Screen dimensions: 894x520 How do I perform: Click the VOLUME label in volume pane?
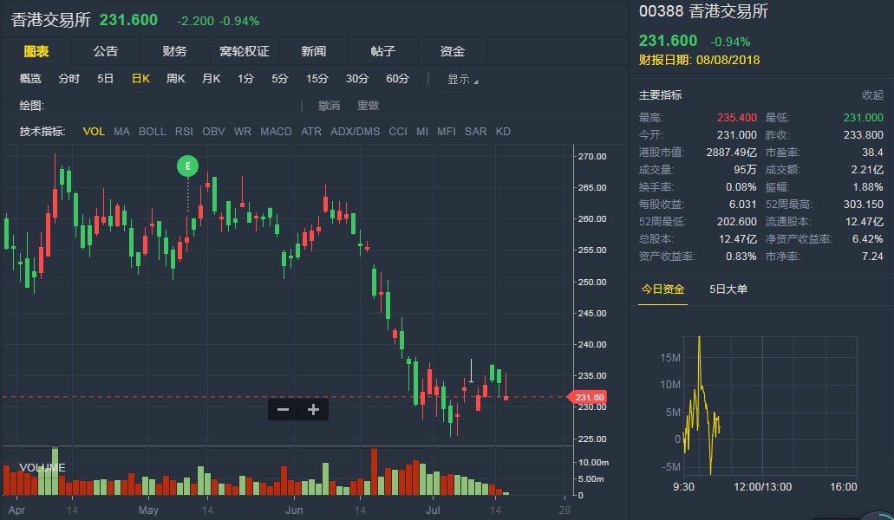(x=42, y=468)
